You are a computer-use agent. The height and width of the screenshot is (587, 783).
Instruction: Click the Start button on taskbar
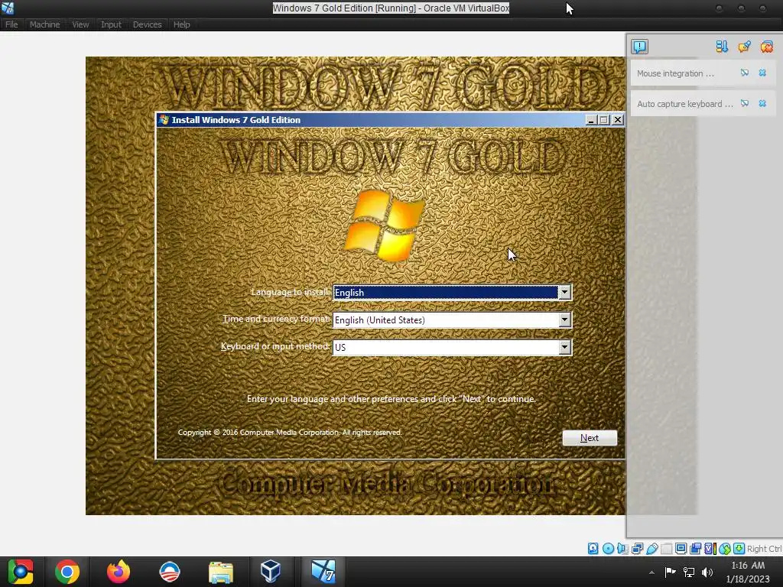20,572
